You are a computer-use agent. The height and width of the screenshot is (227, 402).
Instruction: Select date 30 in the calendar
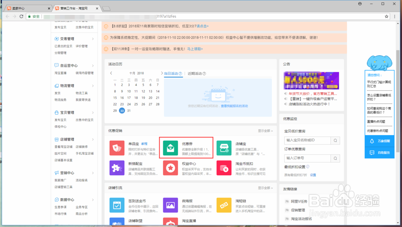[x=122, y=111]
